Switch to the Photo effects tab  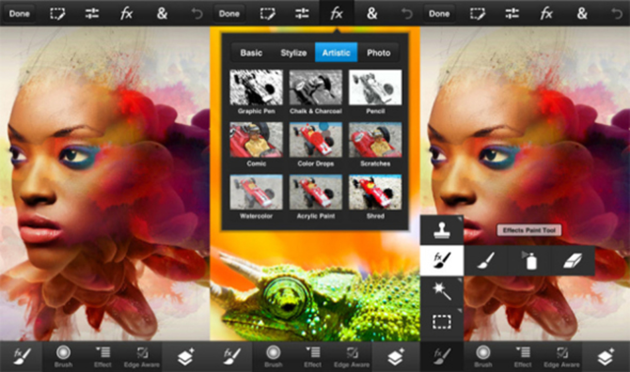(379, 53)
